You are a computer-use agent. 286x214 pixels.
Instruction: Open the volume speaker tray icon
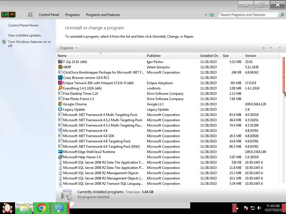259,208
